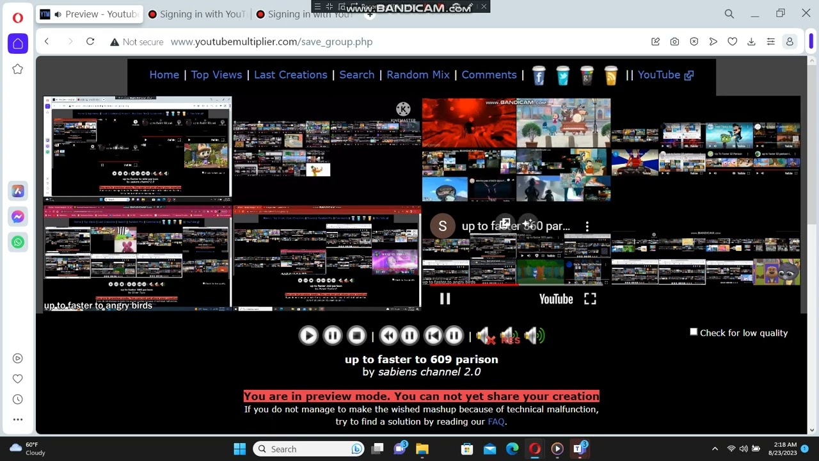Reload the page

coord(90,42)
